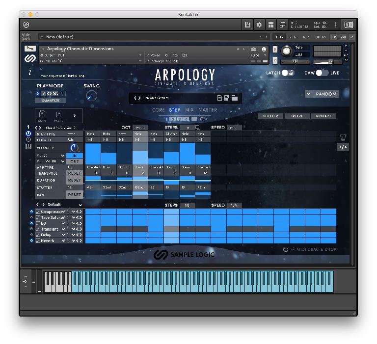Click the Arpology info 'i' icon
Image resolution: width=377 pixels, height=344 pixels.
coord(30,72)
